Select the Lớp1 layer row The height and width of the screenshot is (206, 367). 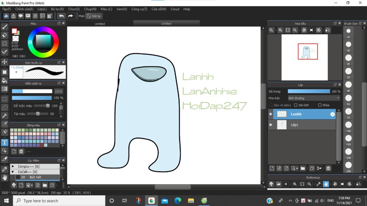(304, 125)
